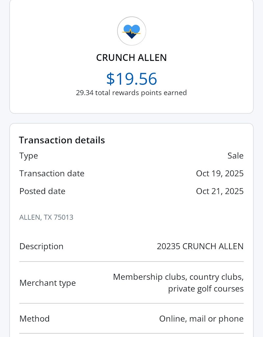The image size is (263, 337).
Task: Click the CRUNCH ALLEN merchant title
Action: click(131, 58)
